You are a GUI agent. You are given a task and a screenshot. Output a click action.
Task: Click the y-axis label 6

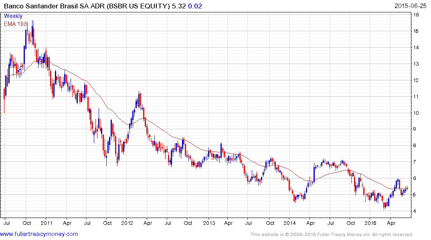pos(415,178)
